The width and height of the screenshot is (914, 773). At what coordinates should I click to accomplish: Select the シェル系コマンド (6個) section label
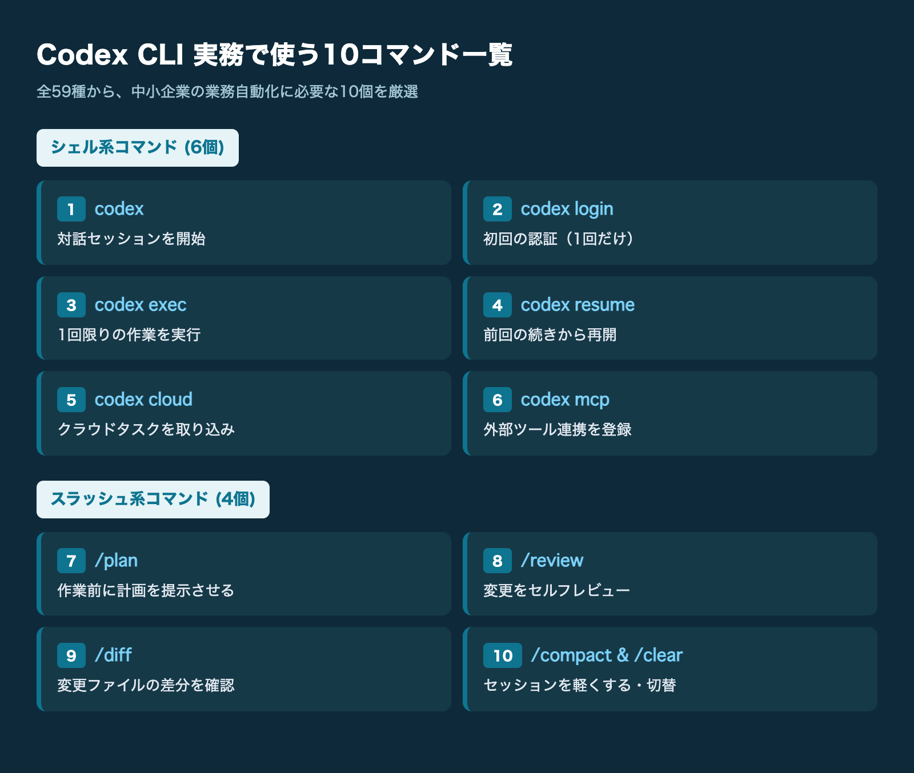(138, 148)
